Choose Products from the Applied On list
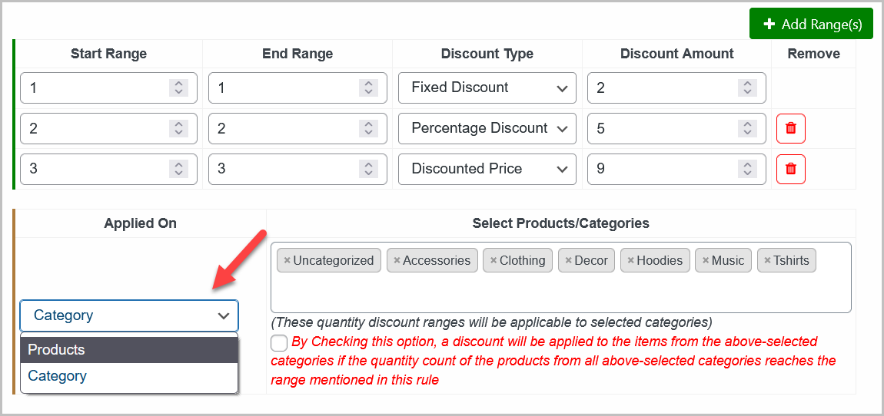This screenshot has height=416, width=884. tap(129, 350)
